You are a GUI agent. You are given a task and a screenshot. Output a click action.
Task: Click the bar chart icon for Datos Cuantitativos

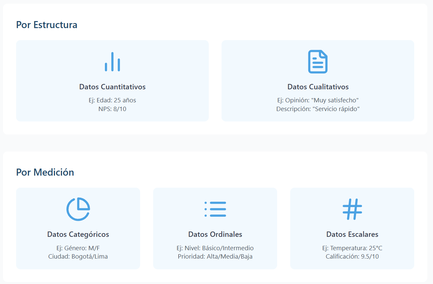[x=112, y=62]
